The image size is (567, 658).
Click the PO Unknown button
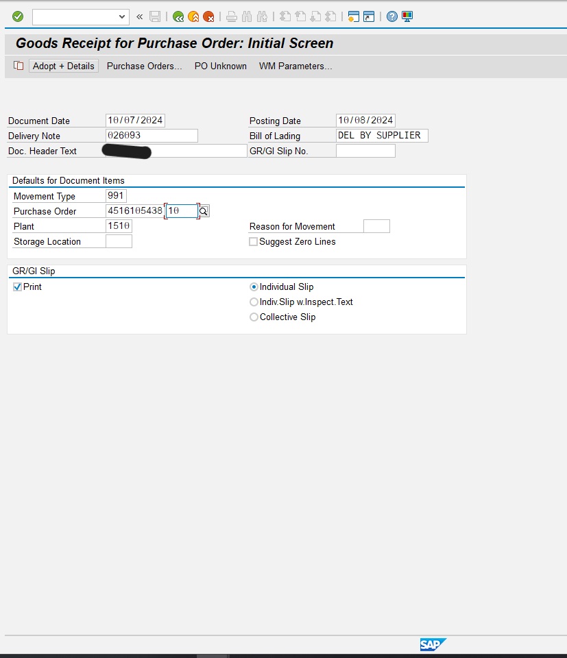[x=221, y=66]
